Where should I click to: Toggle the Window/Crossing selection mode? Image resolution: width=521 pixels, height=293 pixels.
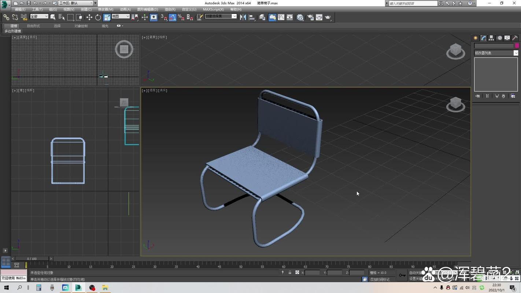click(79, 17)
